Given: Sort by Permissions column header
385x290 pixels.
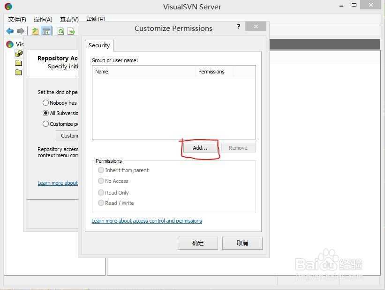Looking at the screenshot, I should coord(214,72).
